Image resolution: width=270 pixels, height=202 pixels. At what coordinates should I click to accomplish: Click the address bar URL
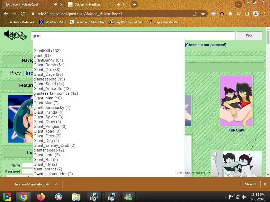(x=80, y=14)
